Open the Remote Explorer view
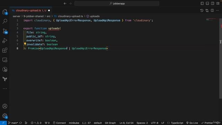 [5, 60]
